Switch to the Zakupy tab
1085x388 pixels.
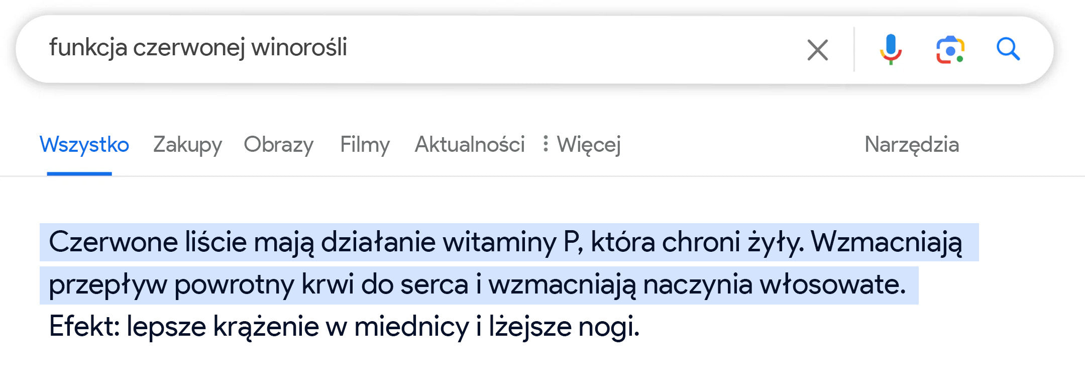click(x=187, y=145)
